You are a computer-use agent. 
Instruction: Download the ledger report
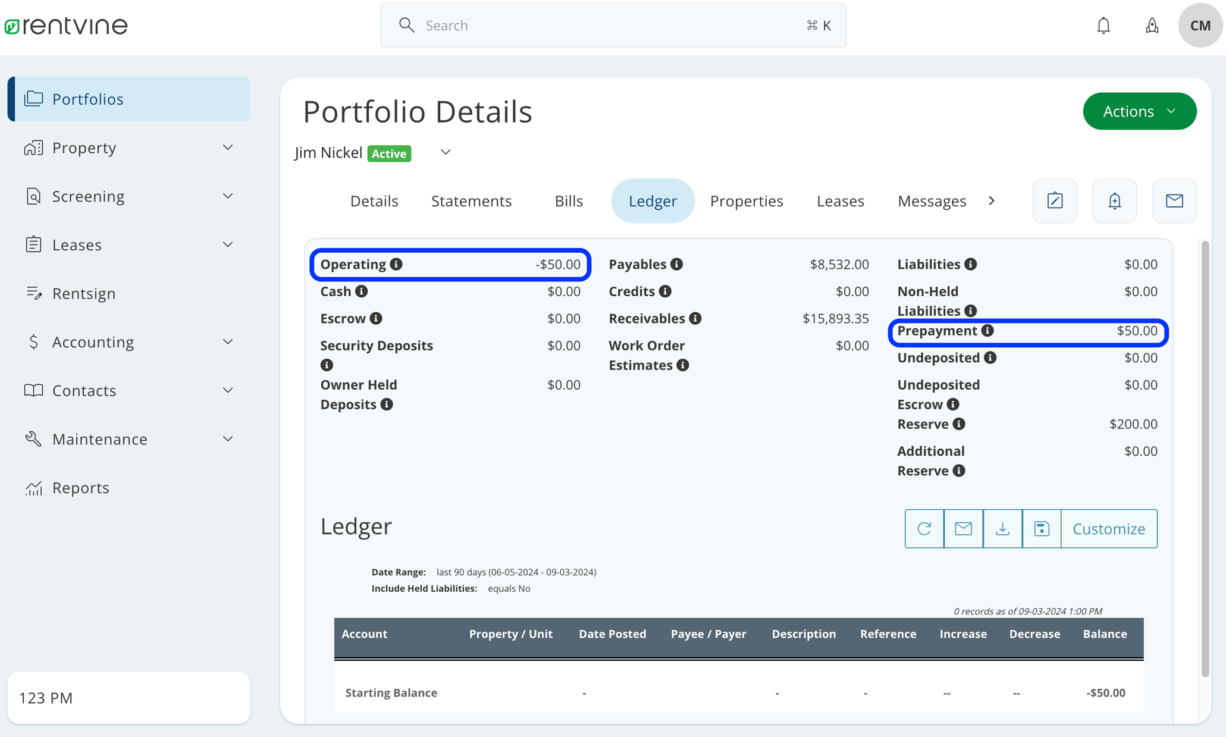pyautogui.click(x=1002, y=528)
